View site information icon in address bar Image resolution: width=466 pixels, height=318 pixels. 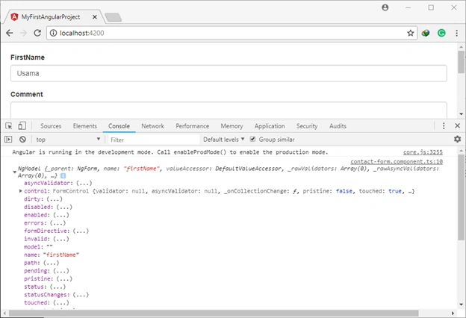click(x=53, y=33)
